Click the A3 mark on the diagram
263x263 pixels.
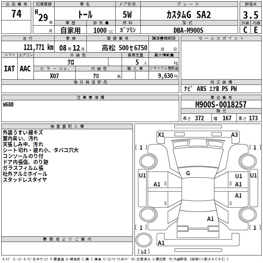click(234, 135)
